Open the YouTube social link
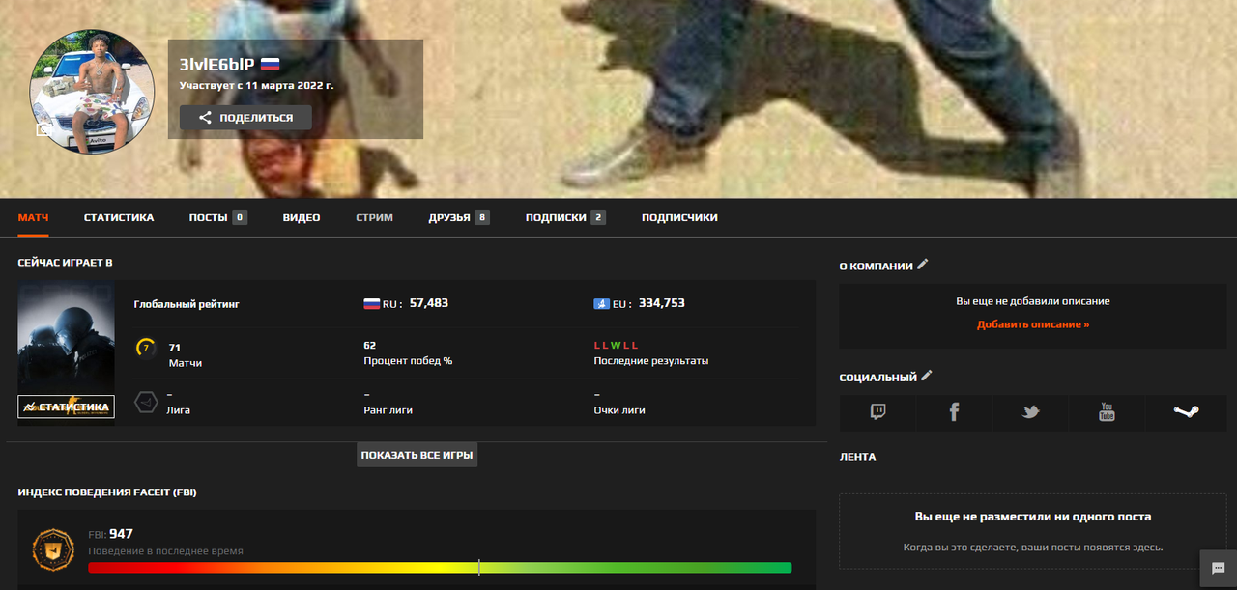Viewport: 1237px width, 590px height. [1107, 412]
